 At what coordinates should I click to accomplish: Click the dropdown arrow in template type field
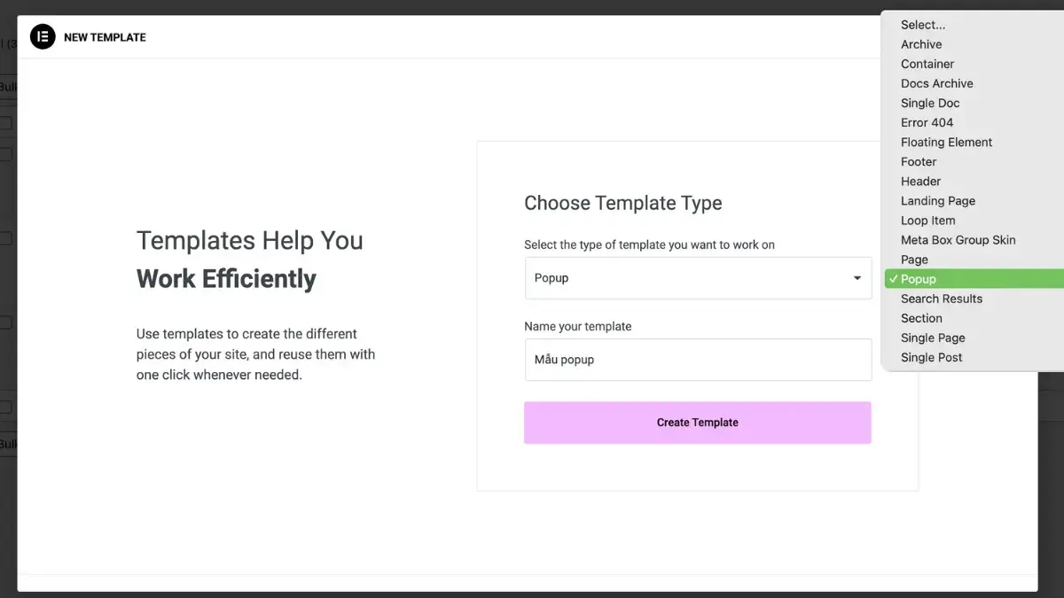[857, 278]
